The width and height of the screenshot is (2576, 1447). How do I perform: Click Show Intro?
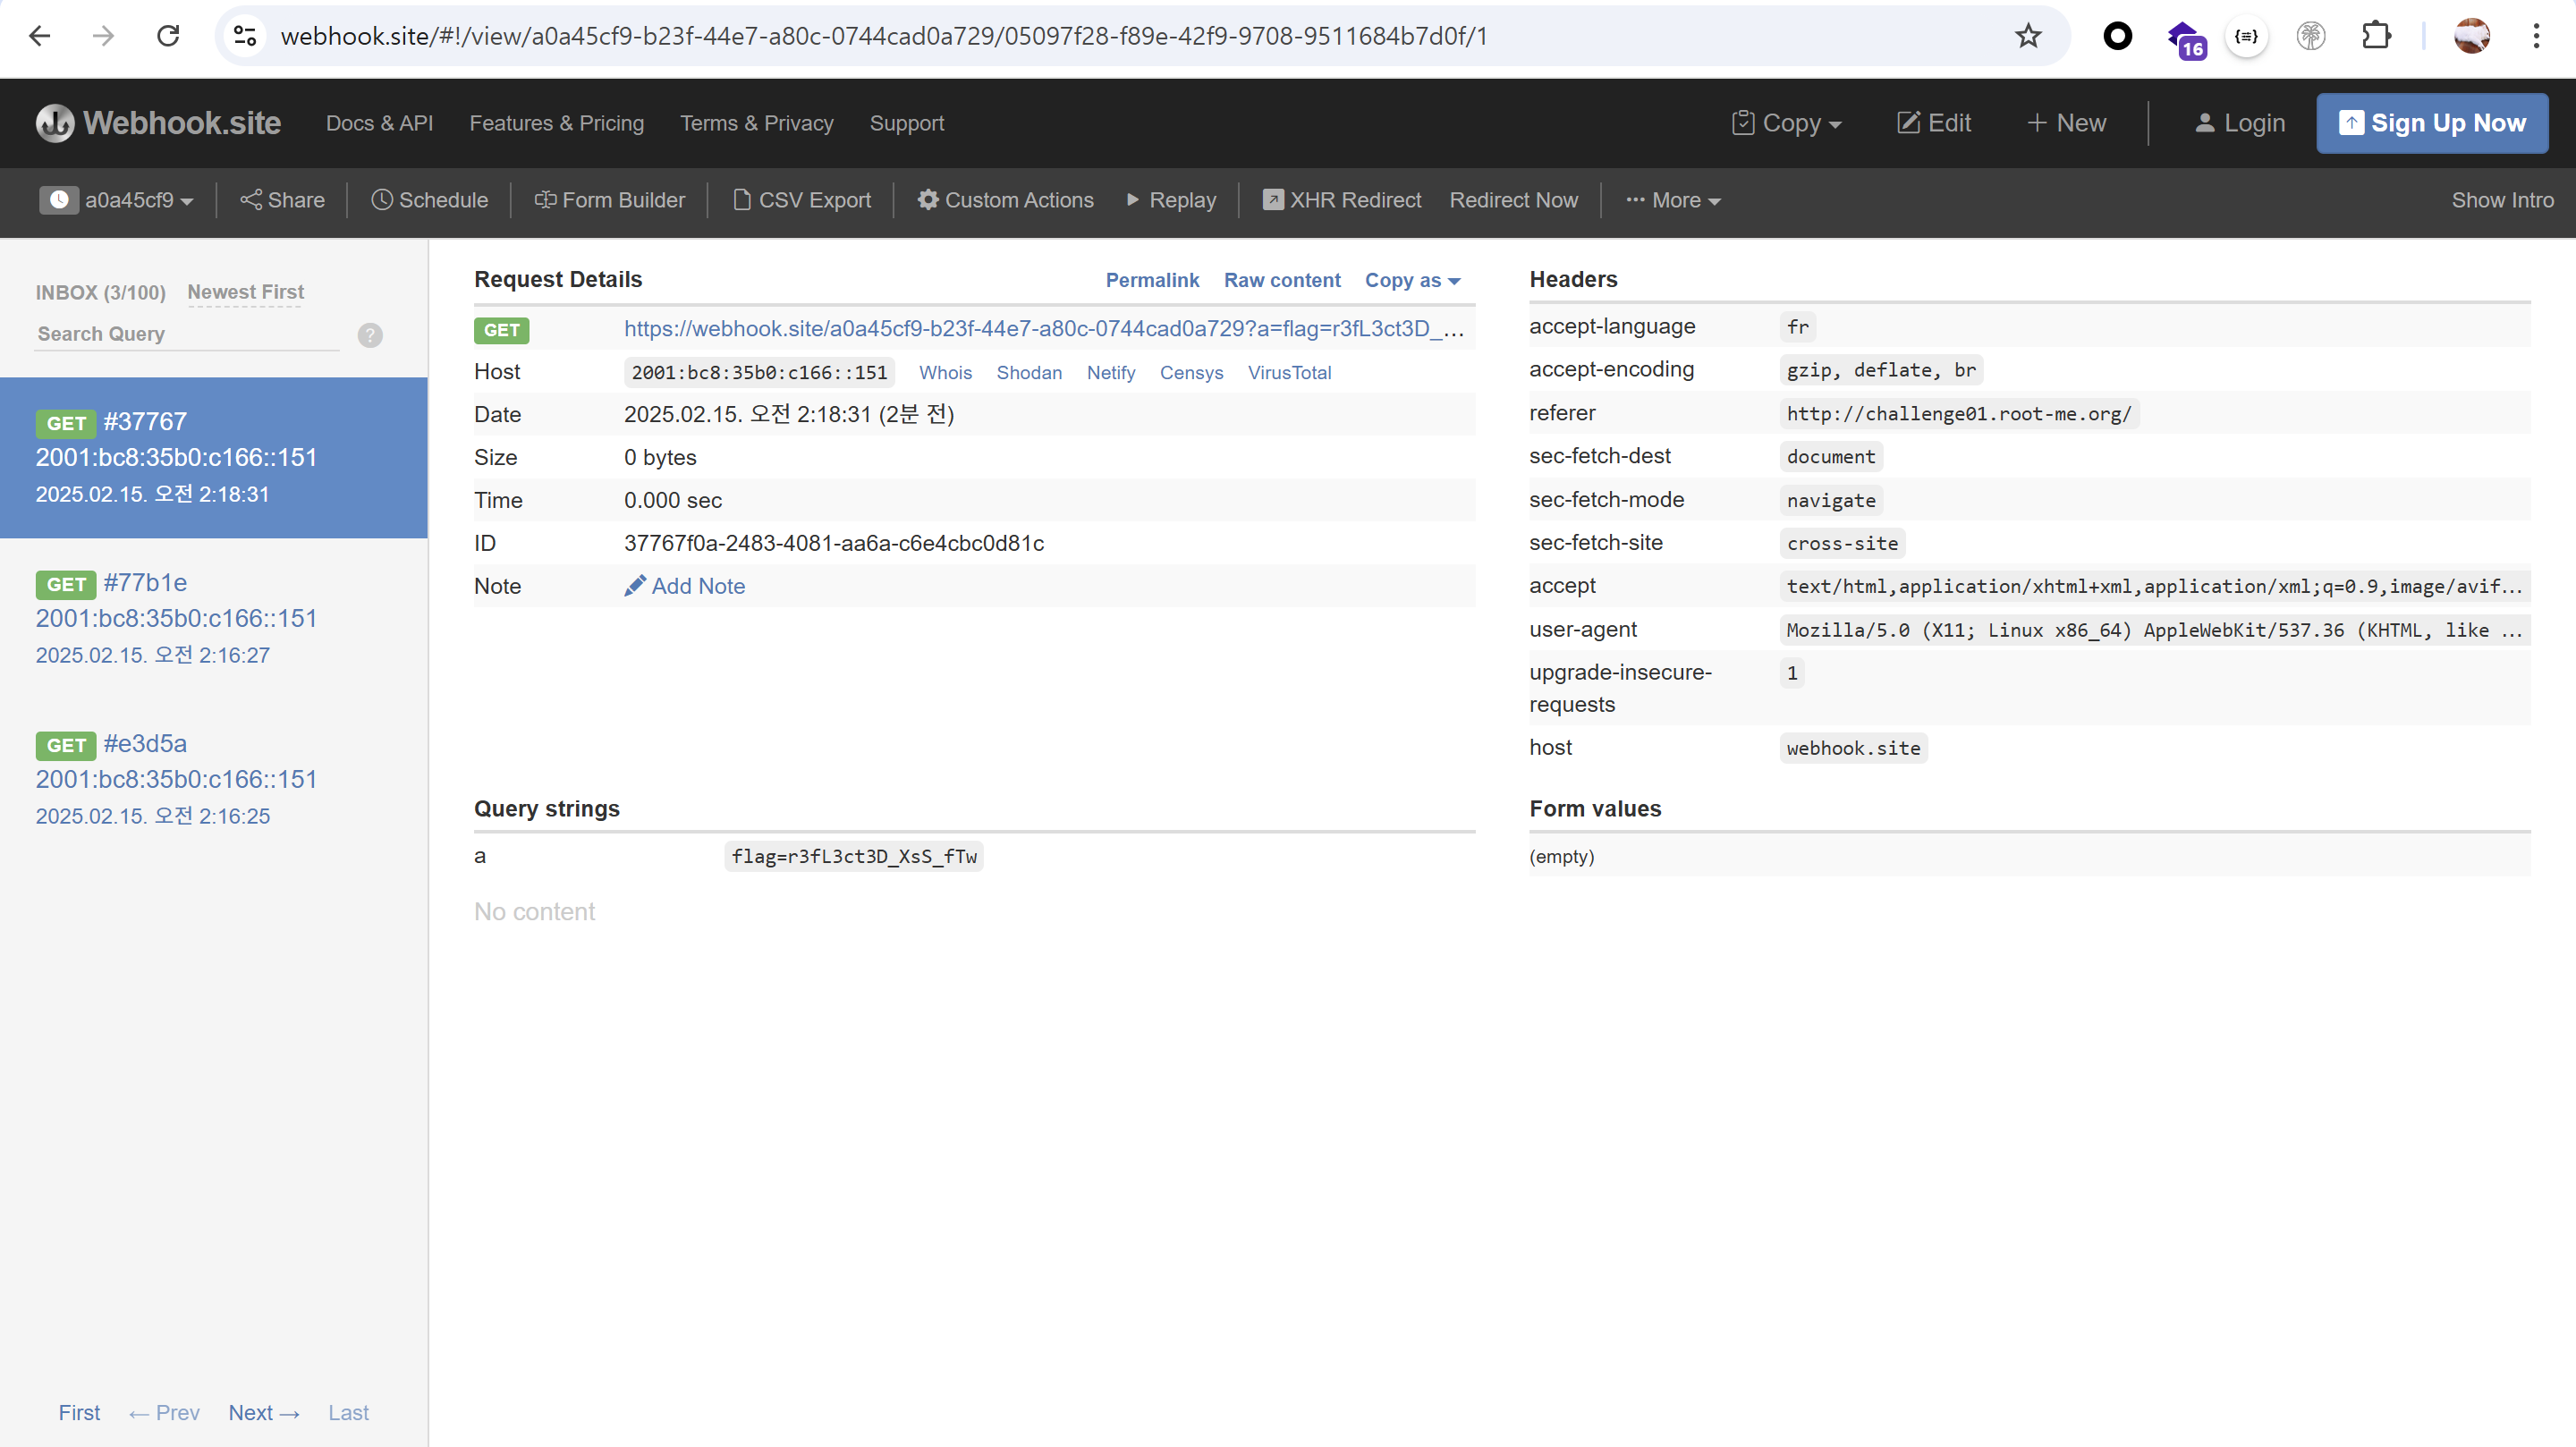(2502, 200)
